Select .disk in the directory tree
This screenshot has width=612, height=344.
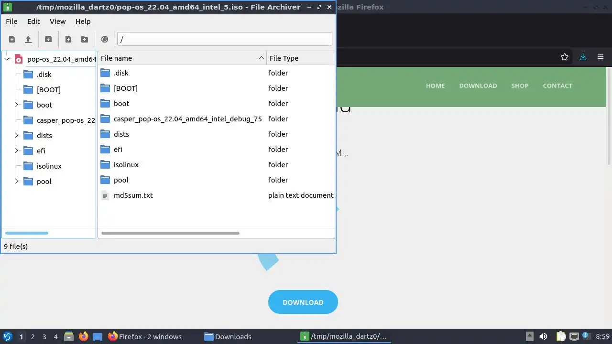(x=44, y=74)
